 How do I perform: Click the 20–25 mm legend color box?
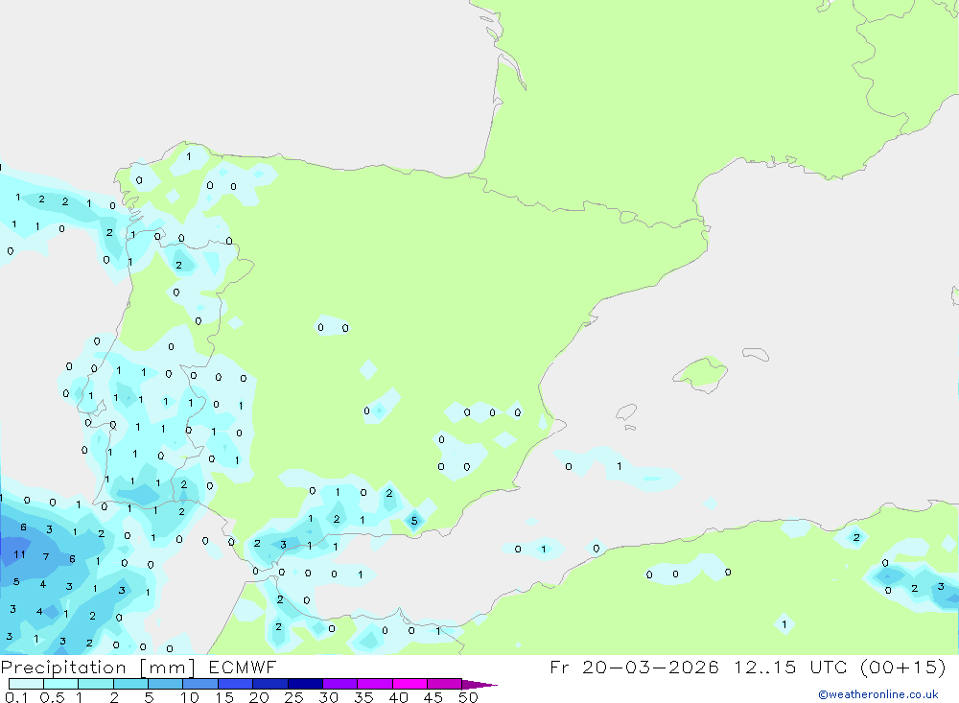tap(270, 684)
